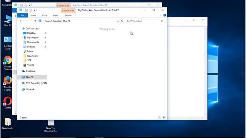Clear the search box with X
246x138 pixels.
(x=162, y=21)
